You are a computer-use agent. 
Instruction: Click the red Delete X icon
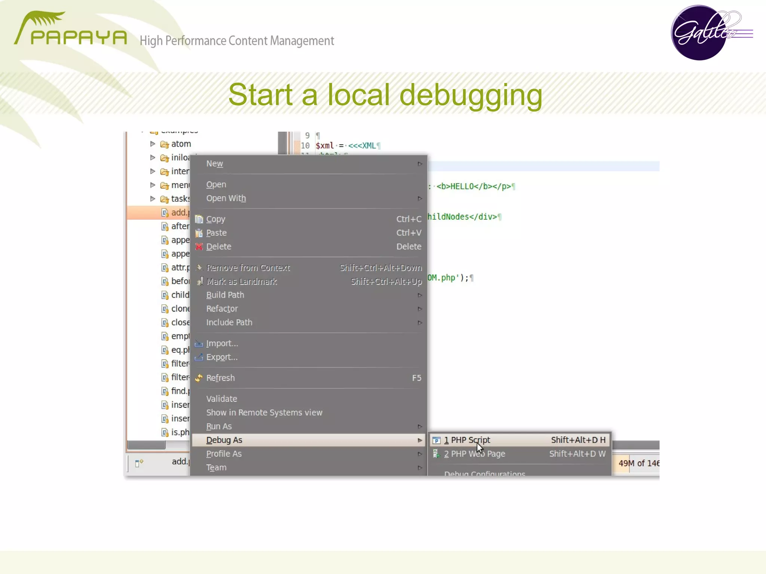coord(199,247)
